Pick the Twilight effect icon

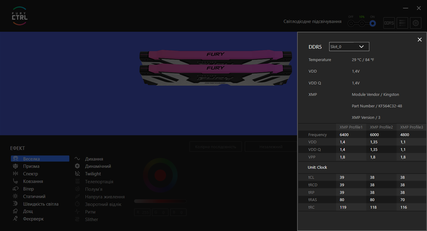pos(77,174)
